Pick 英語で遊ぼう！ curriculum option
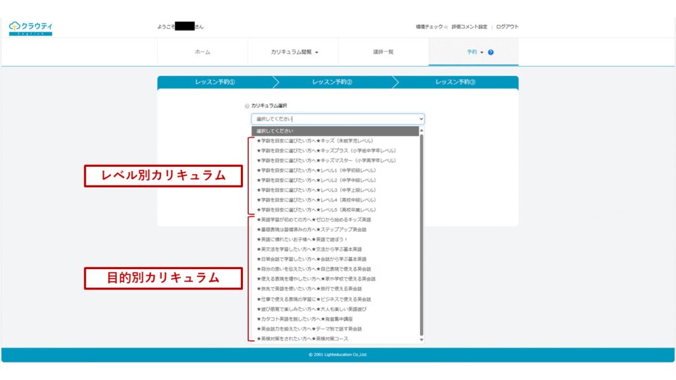The image size is (676, 380). click(304, 239)
